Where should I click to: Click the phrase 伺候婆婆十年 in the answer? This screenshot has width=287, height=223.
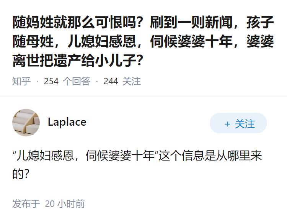click(120, 157)
